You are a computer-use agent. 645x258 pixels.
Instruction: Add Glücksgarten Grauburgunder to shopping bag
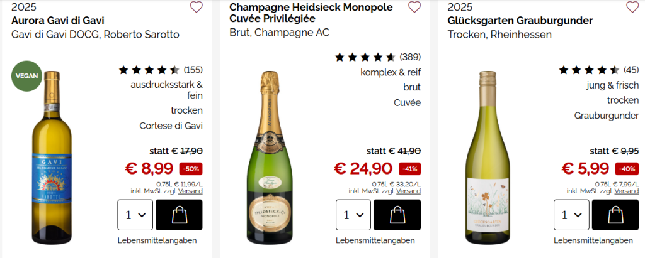615,215
